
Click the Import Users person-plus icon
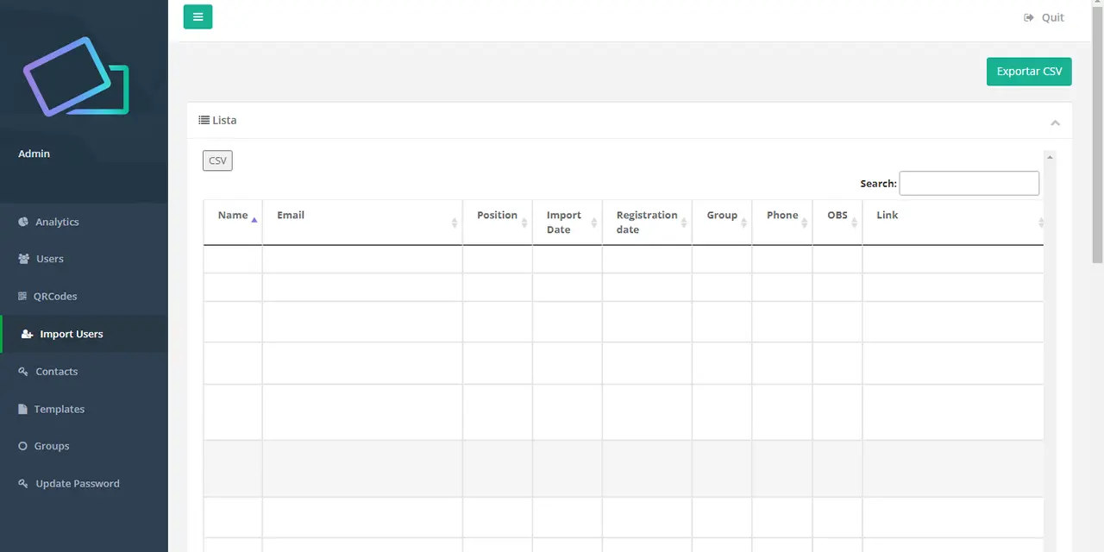click(27, 334)
